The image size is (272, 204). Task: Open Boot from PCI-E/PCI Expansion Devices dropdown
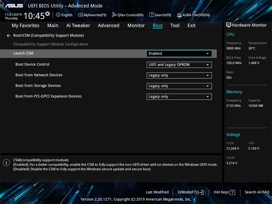179,97
